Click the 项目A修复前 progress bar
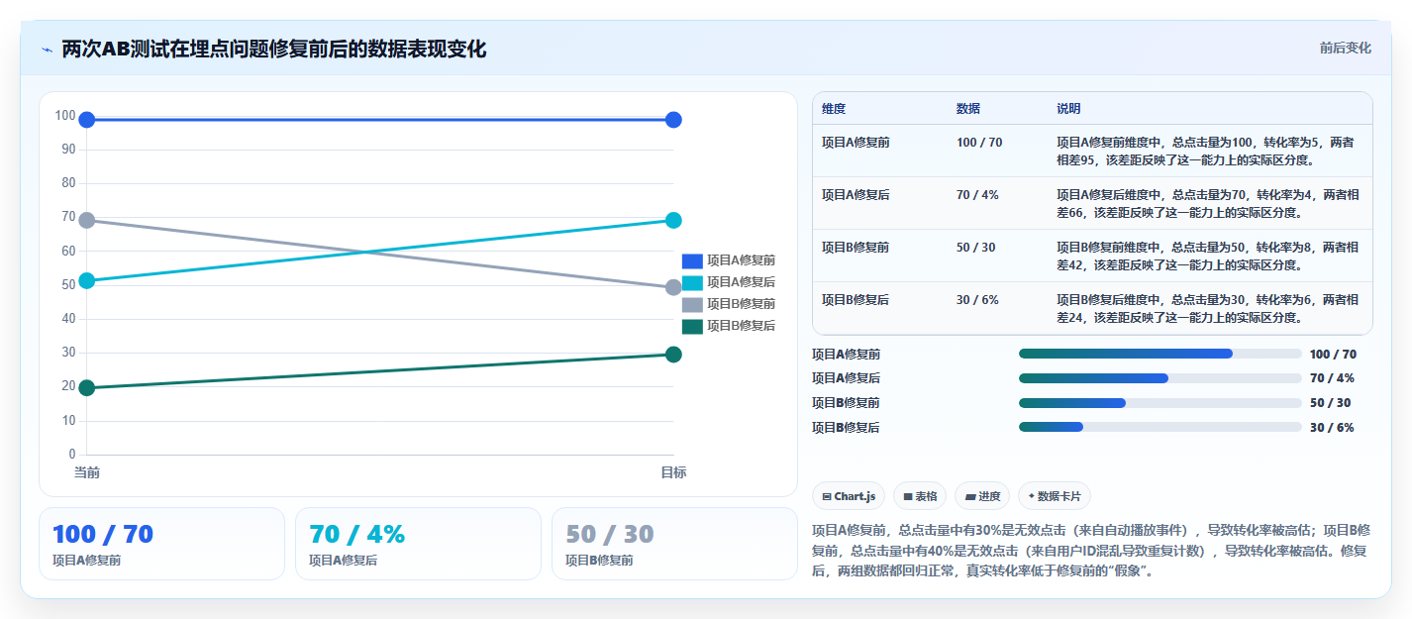 point(1160,354)
